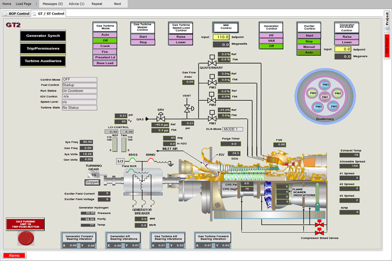The height and width of the screenshot is (261, 392).
Task: Switch to the BOP Control tab
Action: (x=17, y=13)
